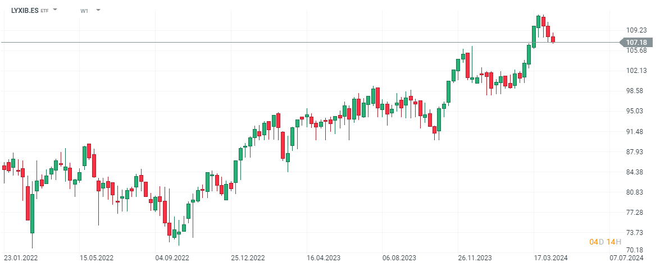Screen dimensions: 660x267
Task: Click the 102.13 price axis label
Action: [x=636, y=71]
